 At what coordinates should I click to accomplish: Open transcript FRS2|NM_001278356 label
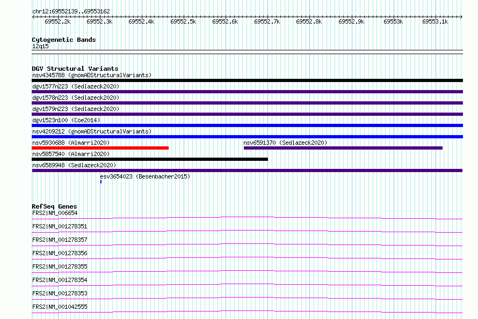pos(60,253)
